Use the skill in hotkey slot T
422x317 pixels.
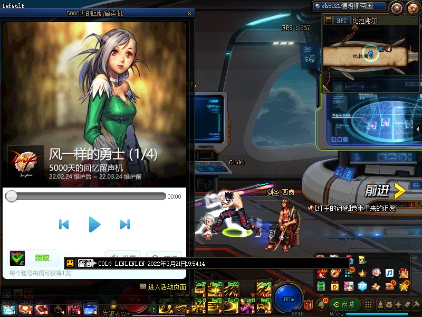[232, 290]
